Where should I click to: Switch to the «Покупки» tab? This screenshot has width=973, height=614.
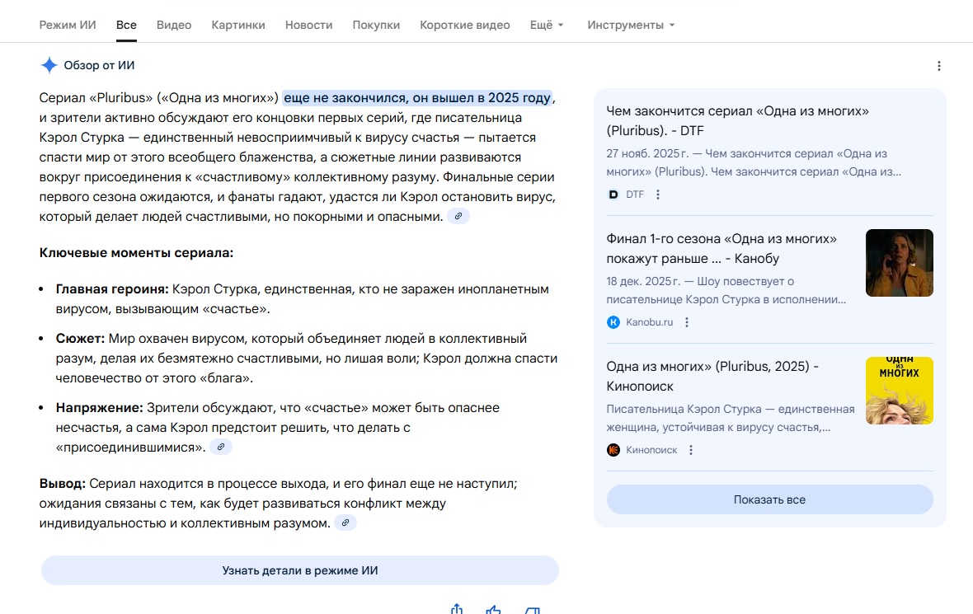tap(376, 25)
